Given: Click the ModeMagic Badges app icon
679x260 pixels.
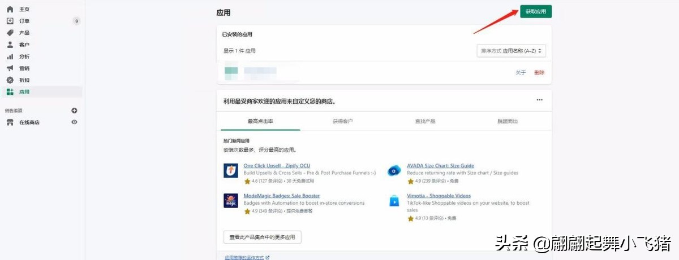Looking at the screenshot, I should [231, 200].
